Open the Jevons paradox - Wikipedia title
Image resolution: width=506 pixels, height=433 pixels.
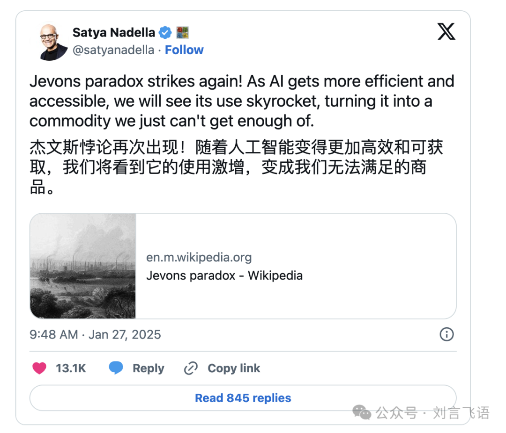[224, 275]
